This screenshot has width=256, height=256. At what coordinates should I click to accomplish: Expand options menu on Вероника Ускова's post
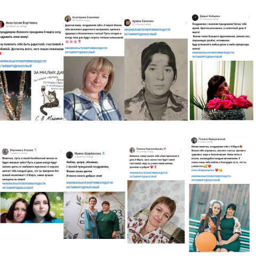tap(61, 151)
